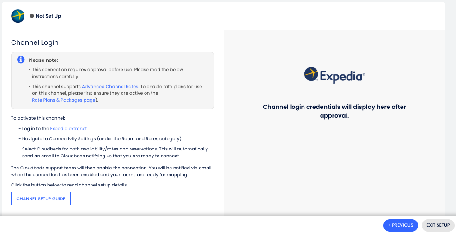Screen dimensions: 456x234
Task: Click the Expedia channel logo in the header
Action: tap(18, 16)
